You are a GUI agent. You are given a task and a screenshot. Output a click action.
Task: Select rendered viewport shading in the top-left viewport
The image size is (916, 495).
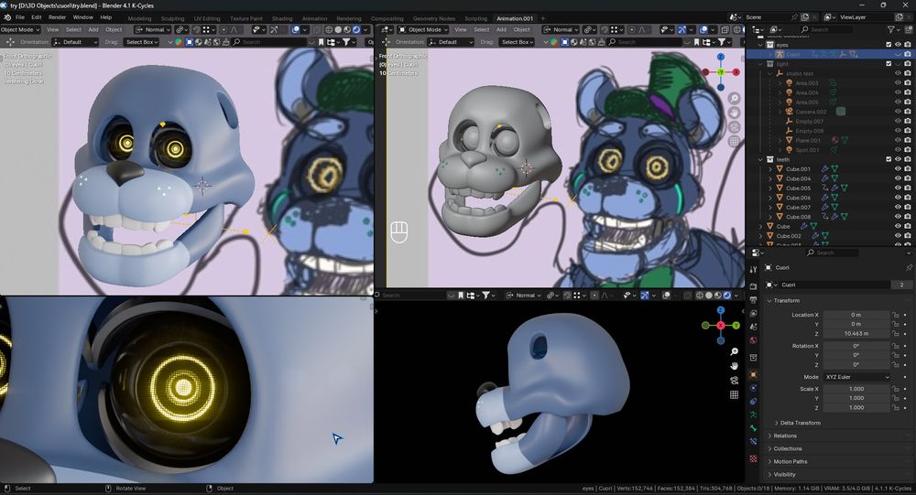point(355,30)
